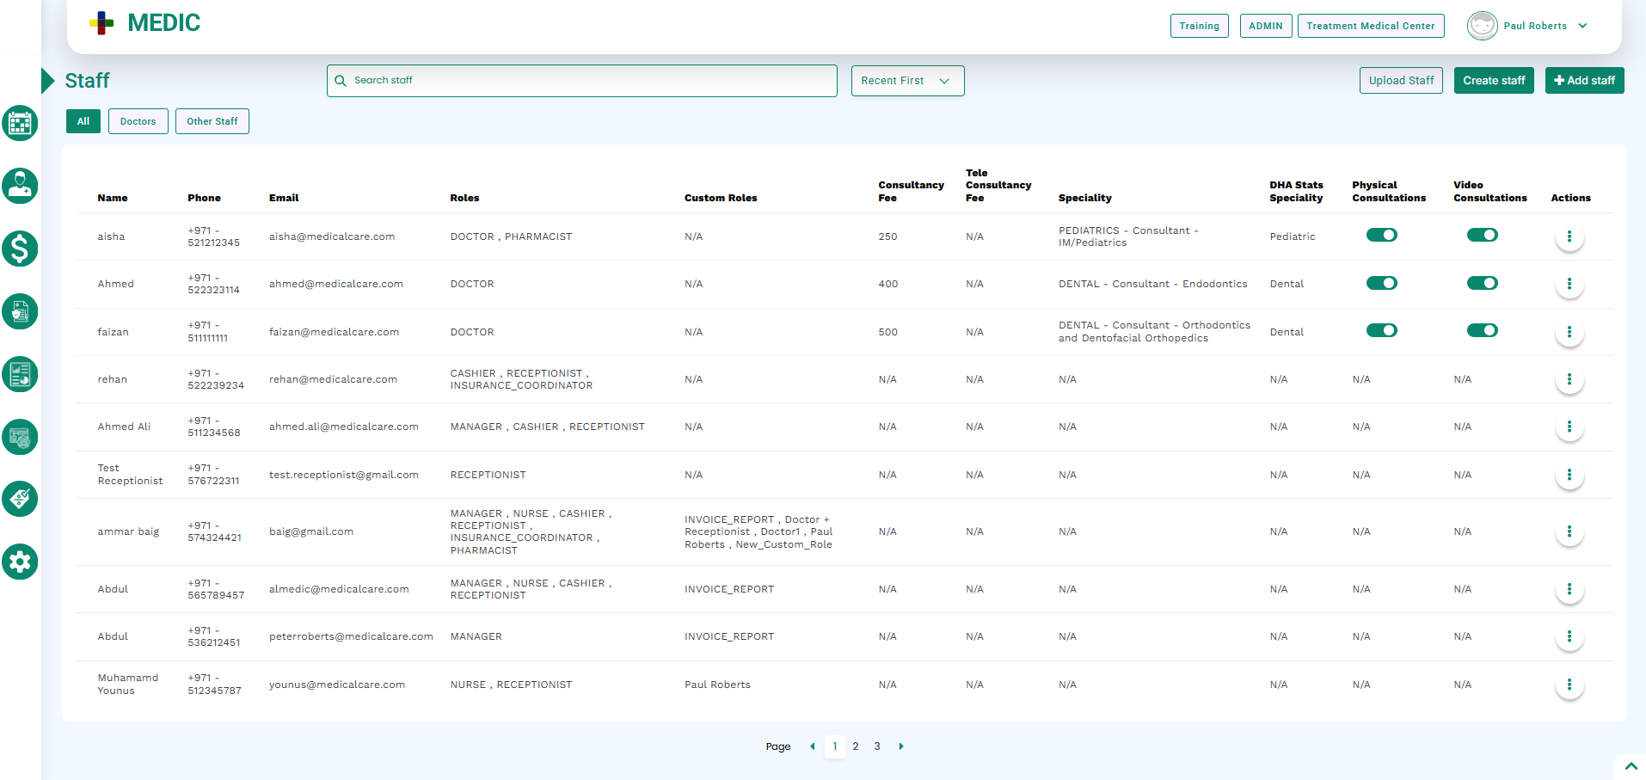Open the reports chart sidebar icon
Viewport: 1646px width, 780px height.
pos(20,374)
